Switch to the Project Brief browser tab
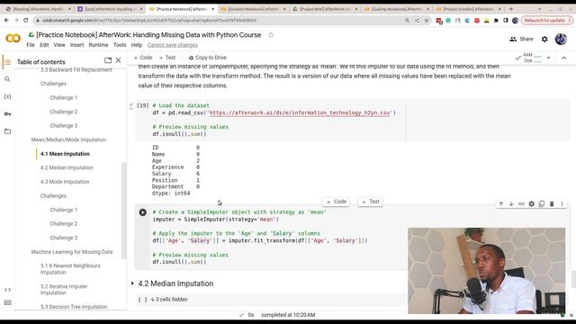The width and height of the screenshot is (576, 324). pos(324,8)
